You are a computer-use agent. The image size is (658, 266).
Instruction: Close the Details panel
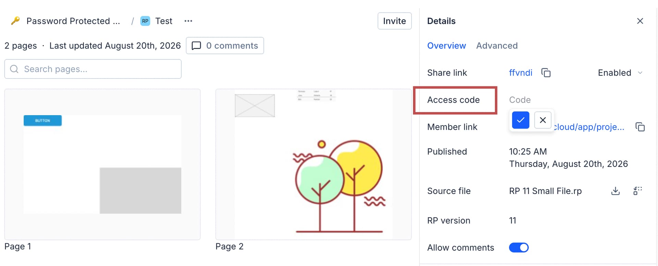click(x=640, y=21)
